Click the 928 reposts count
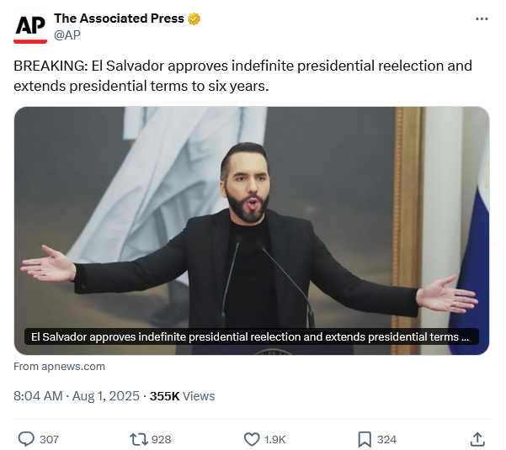The height and width of the screenshot is (450, 506). tap(161, 439)
